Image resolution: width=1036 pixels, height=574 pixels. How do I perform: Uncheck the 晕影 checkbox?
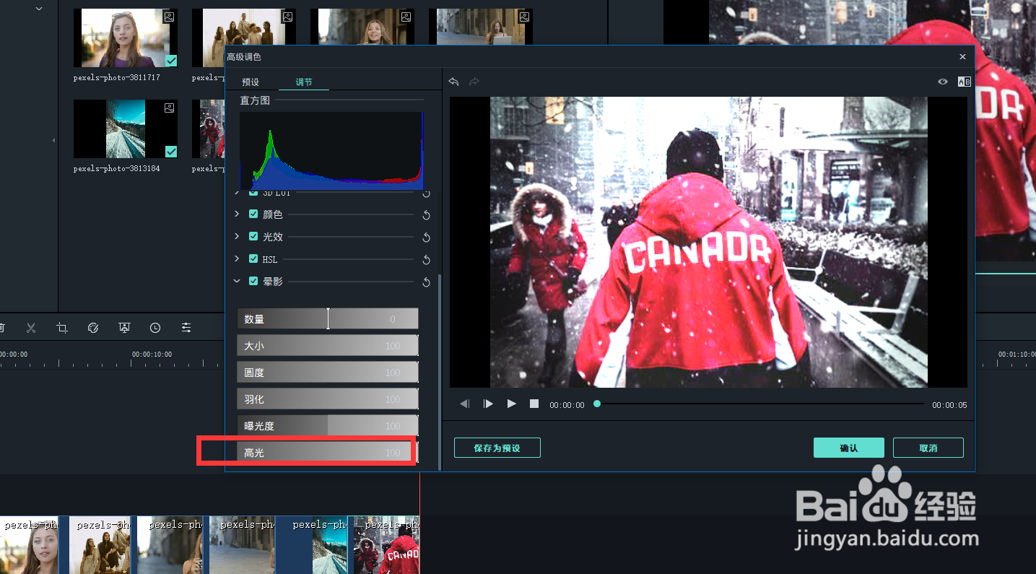coord(253,281)
